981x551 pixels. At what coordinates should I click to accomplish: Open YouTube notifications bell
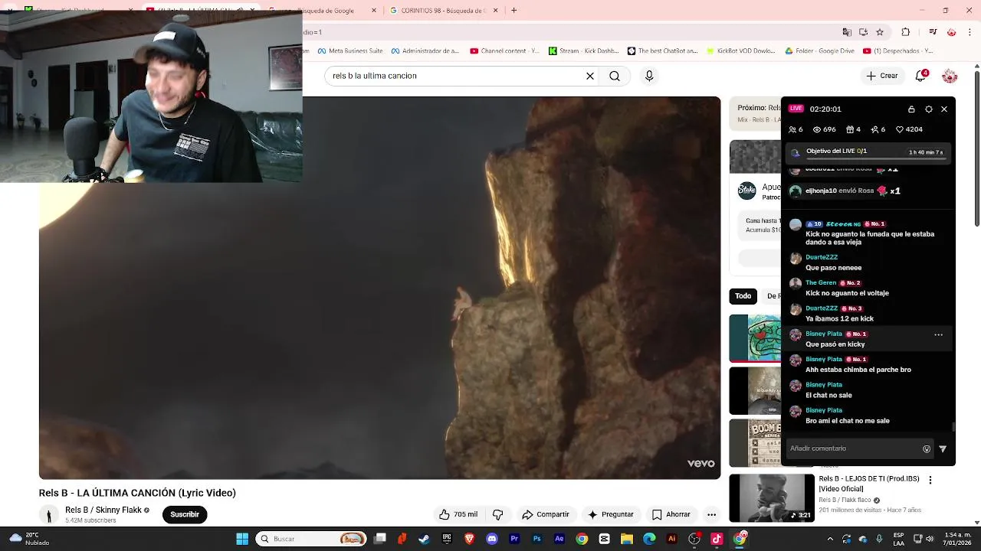tap(921, 76)
